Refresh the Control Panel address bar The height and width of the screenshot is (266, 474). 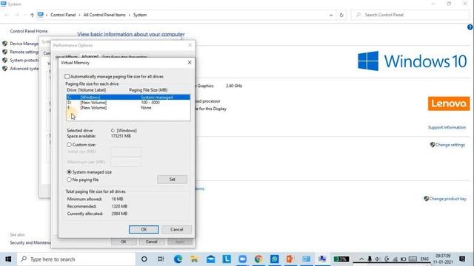tap(341, 15)
